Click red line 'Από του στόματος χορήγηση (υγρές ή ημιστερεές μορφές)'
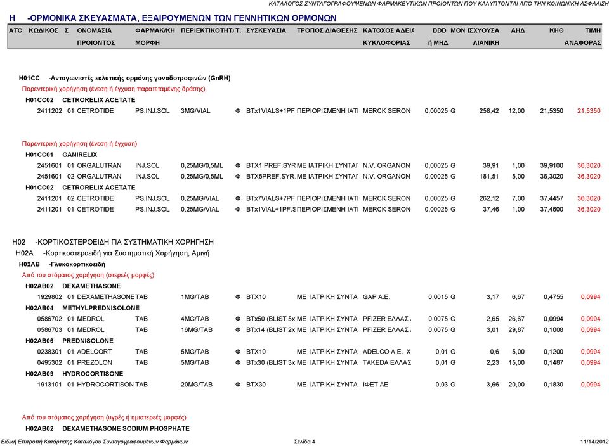 (x=104, y=417)
